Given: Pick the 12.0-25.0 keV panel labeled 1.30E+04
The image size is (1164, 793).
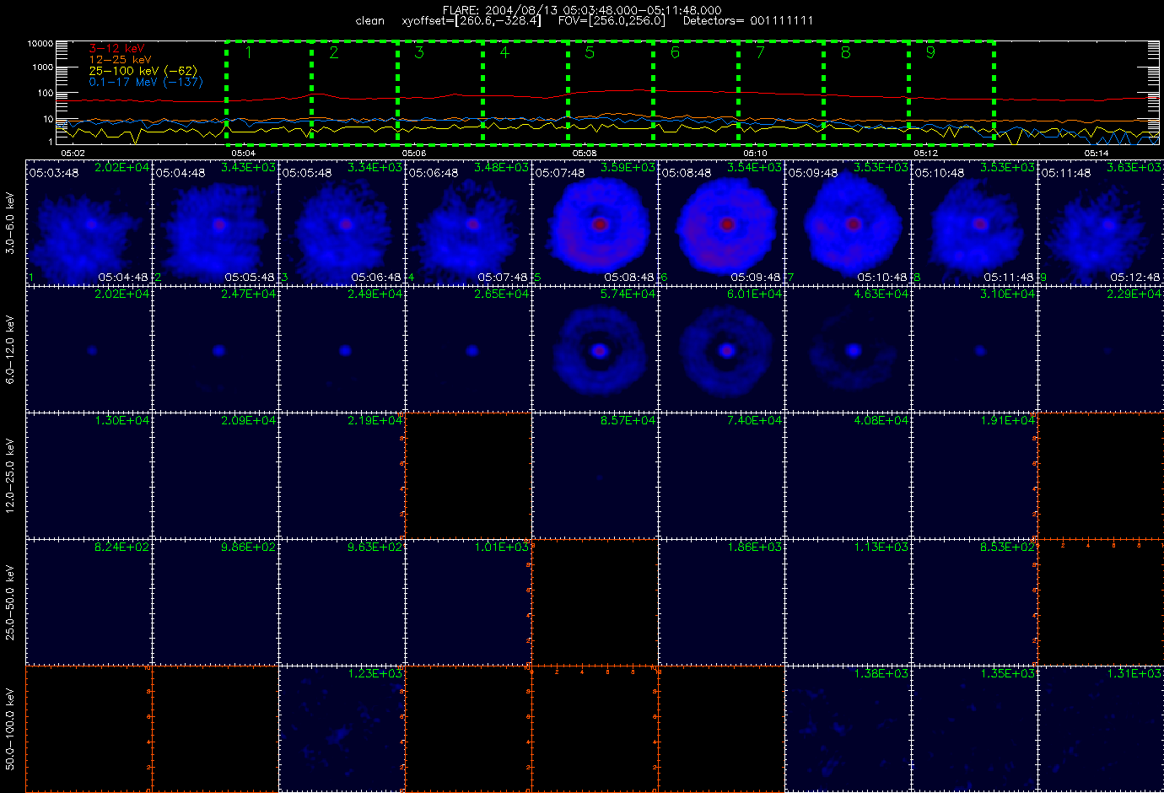Looking at the screenshot, I should [x=89, y=475].
